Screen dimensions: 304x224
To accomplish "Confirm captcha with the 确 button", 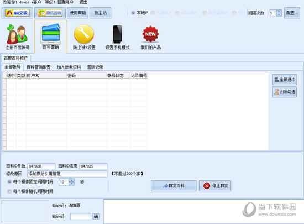I will [x=96, y=216].
